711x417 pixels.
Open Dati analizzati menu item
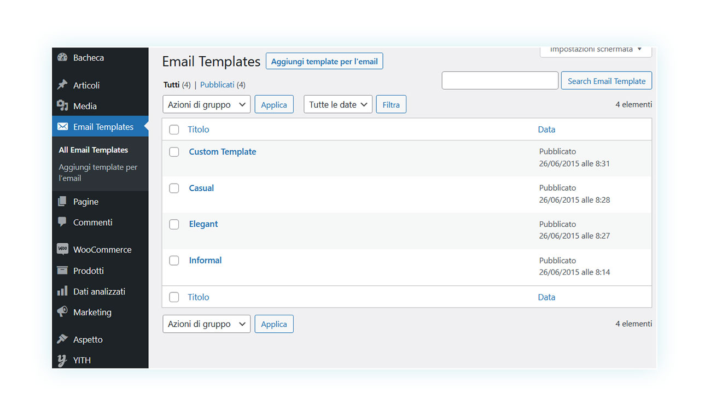coord(100,291)
